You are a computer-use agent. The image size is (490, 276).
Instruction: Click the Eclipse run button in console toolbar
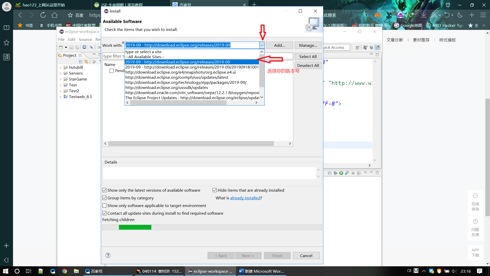pos(341,173)
